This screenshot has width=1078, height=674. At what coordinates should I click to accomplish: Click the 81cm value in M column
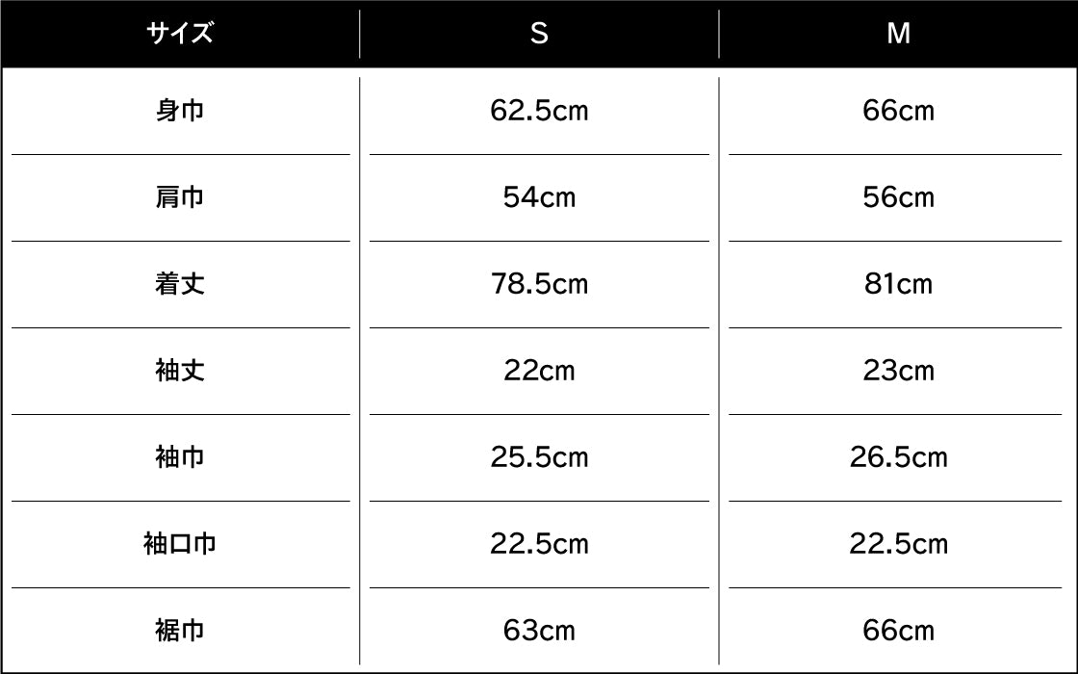tap(898, 285)
